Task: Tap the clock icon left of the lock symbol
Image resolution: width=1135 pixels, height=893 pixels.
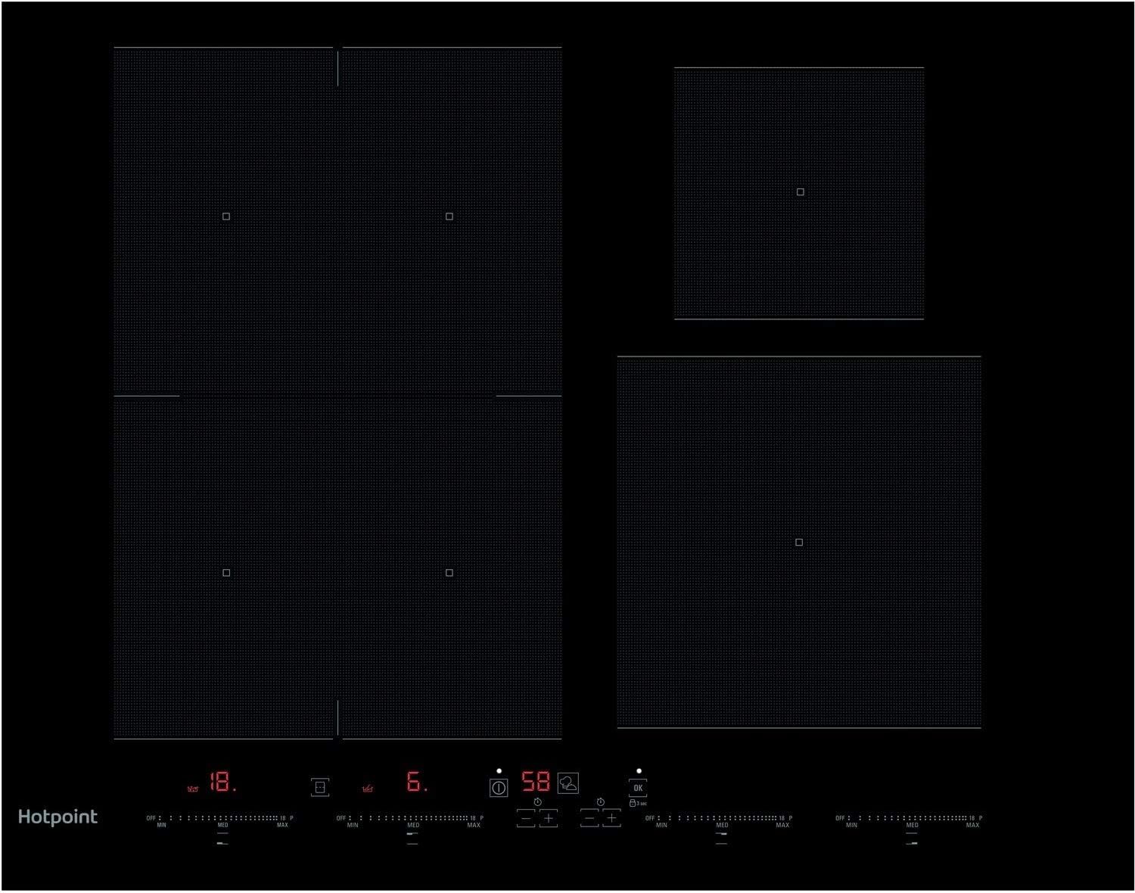Action: (600, 802)
